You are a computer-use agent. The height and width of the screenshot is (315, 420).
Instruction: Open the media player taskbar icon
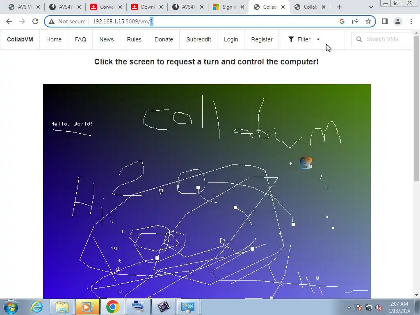(87, 307)
